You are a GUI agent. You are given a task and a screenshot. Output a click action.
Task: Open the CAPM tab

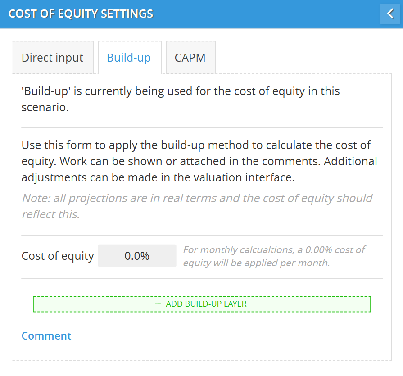tap(190, 58)
